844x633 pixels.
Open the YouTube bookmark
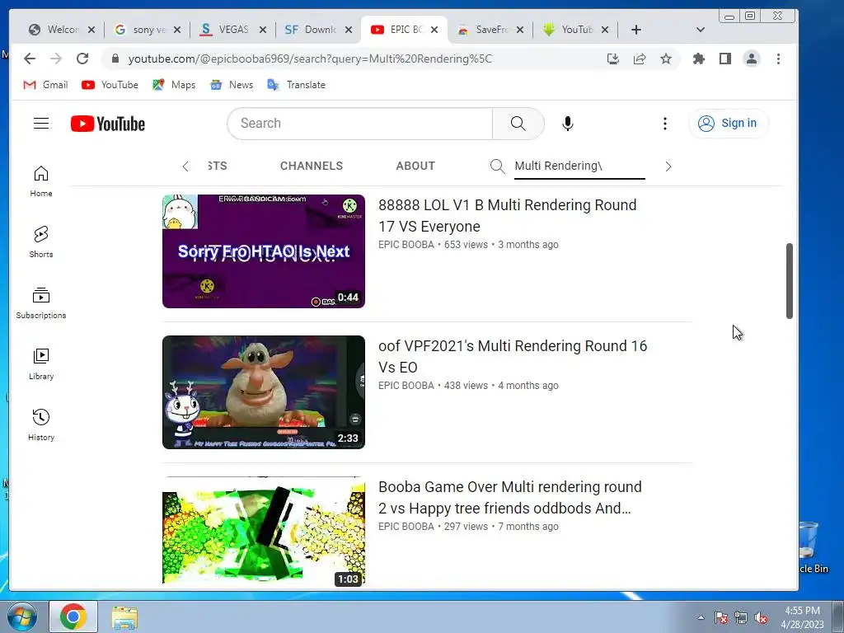[110, 85]
